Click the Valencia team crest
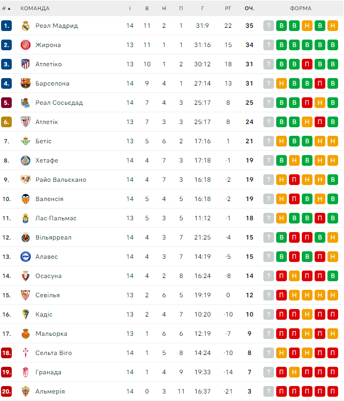 (25, 199)
